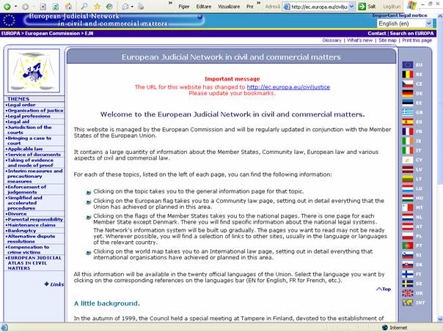Expand the address bar URL dropdown
The image size is (443, 332).
click(x=352, y=7)
